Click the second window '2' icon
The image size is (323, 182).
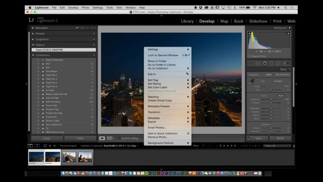[37, 146]
